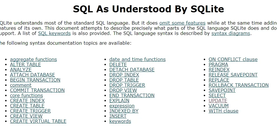277x128 pixels.
Task: Open the ALTER TABLE topic
Action: pos(25,64)
